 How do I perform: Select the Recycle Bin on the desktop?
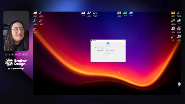coord(179,85)
